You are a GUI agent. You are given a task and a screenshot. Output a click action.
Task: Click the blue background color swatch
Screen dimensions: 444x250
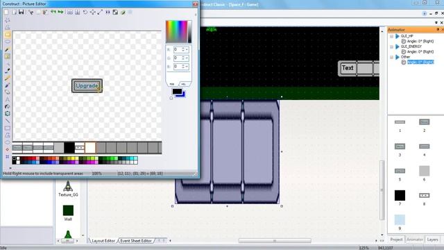(183, 94)
